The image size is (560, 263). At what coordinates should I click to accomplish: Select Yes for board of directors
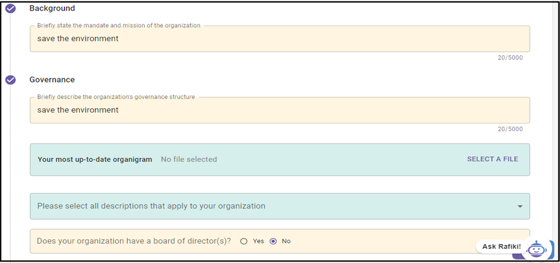(x=244, y=241)
